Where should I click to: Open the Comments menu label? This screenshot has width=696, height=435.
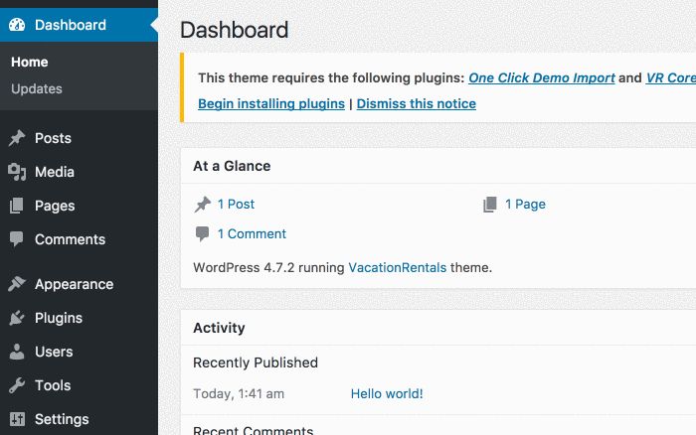[71, 239]
